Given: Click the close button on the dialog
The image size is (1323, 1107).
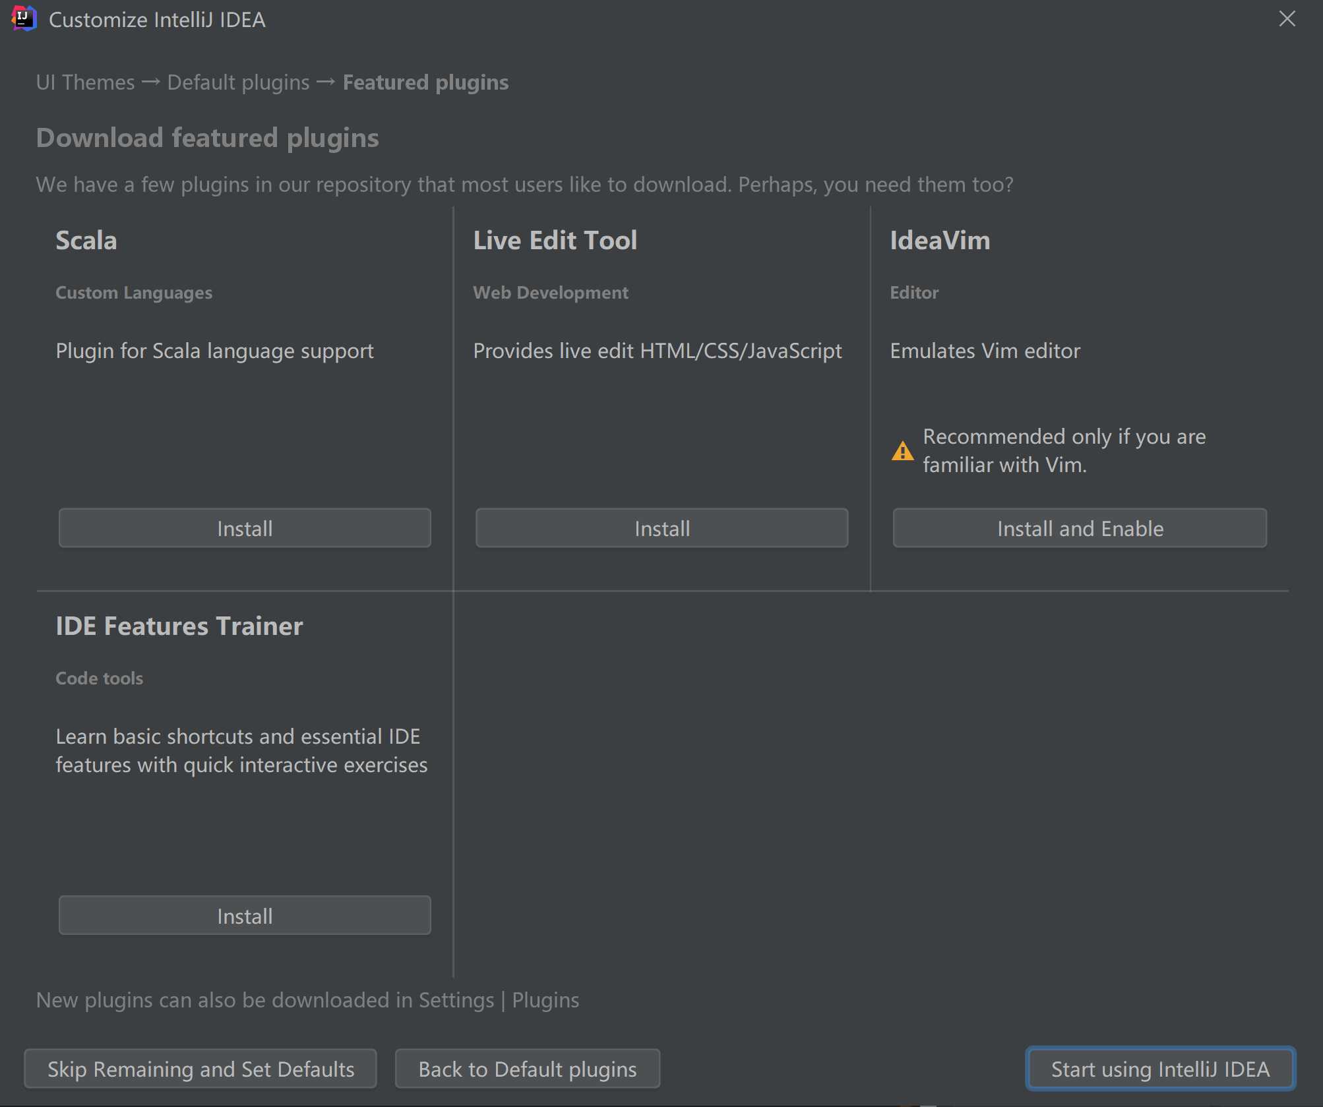Looking at the screenshot, I should click(x=1288, y=18).
